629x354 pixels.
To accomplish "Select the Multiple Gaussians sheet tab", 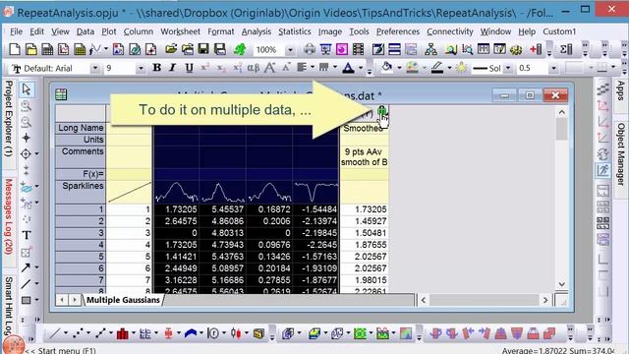I will (x=123, y=300).
